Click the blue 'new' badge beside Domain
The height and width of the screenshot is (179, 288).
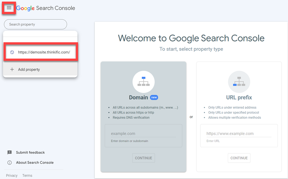[154, 97]
